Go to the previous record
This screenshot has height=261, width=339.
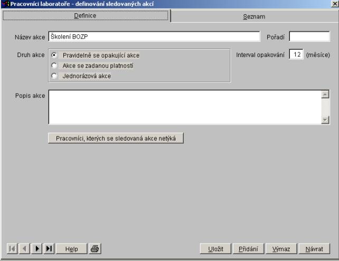24,248
